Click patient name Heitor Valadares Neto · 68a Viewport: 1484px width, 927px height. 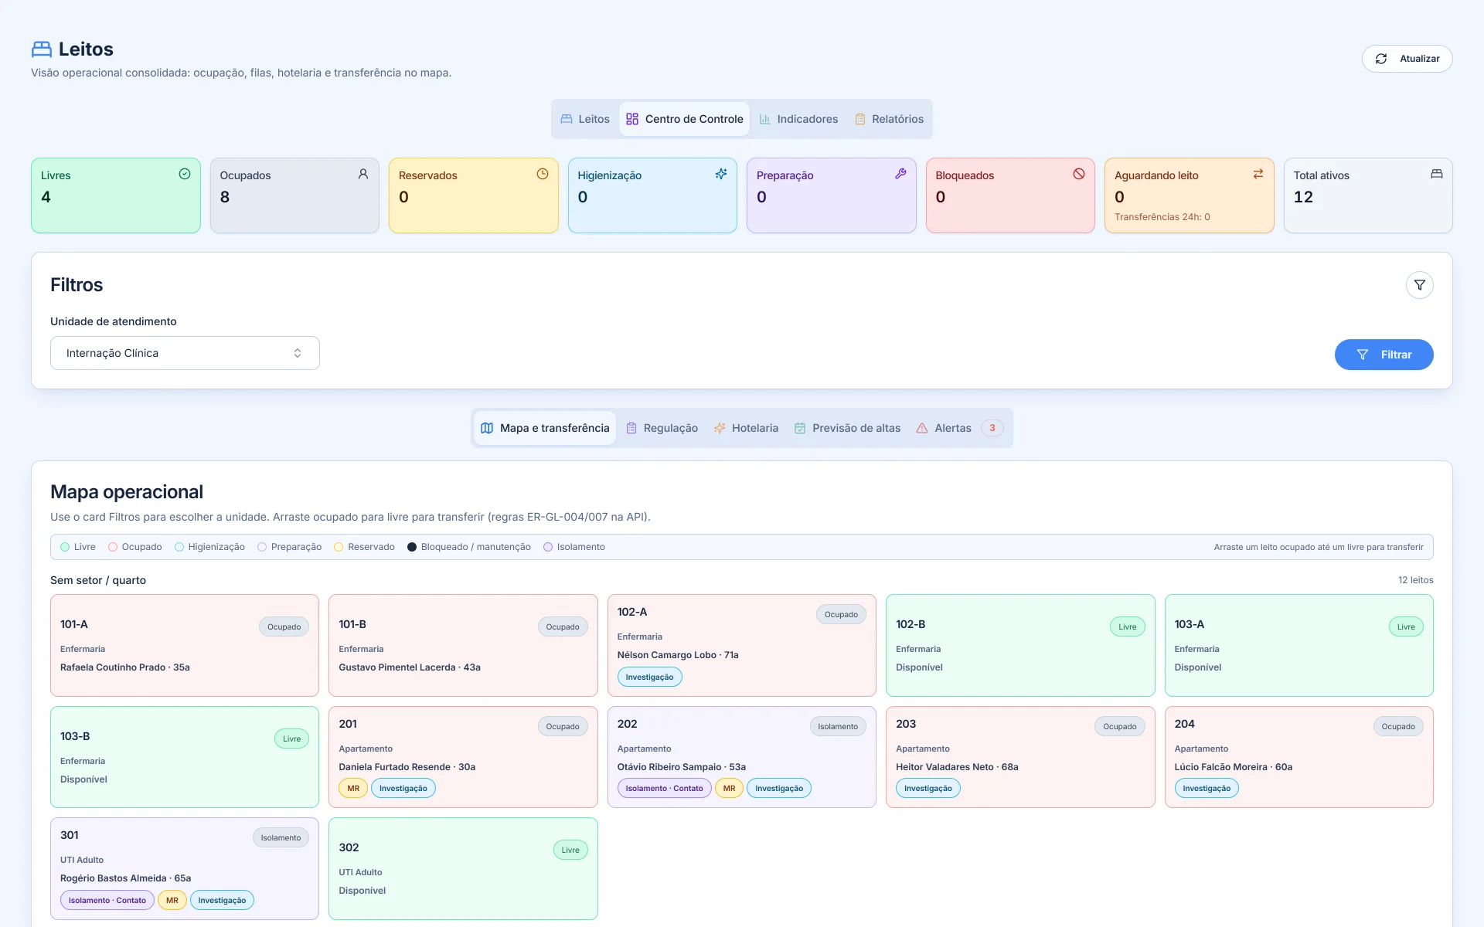(957, 767)
